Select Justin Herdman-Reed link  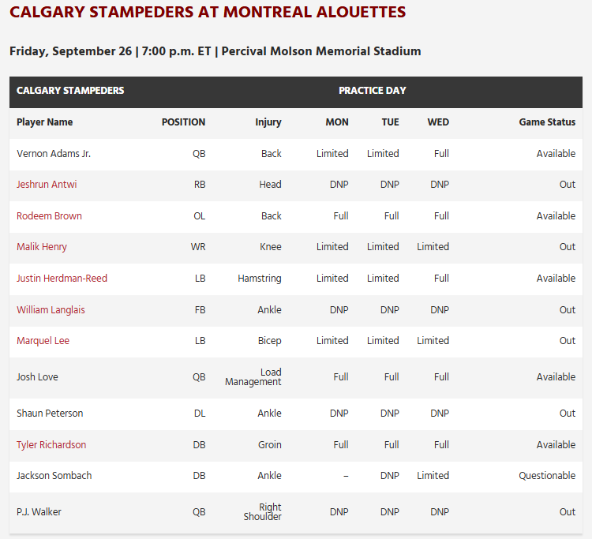click(x=62, y=279)
